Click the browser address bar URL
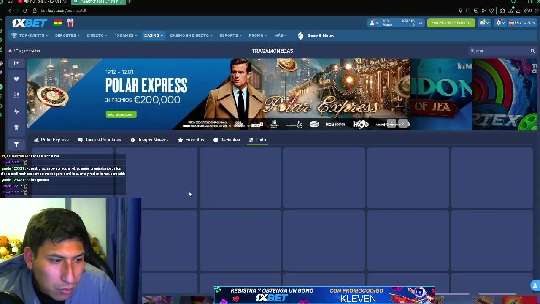 coord(63,11)
